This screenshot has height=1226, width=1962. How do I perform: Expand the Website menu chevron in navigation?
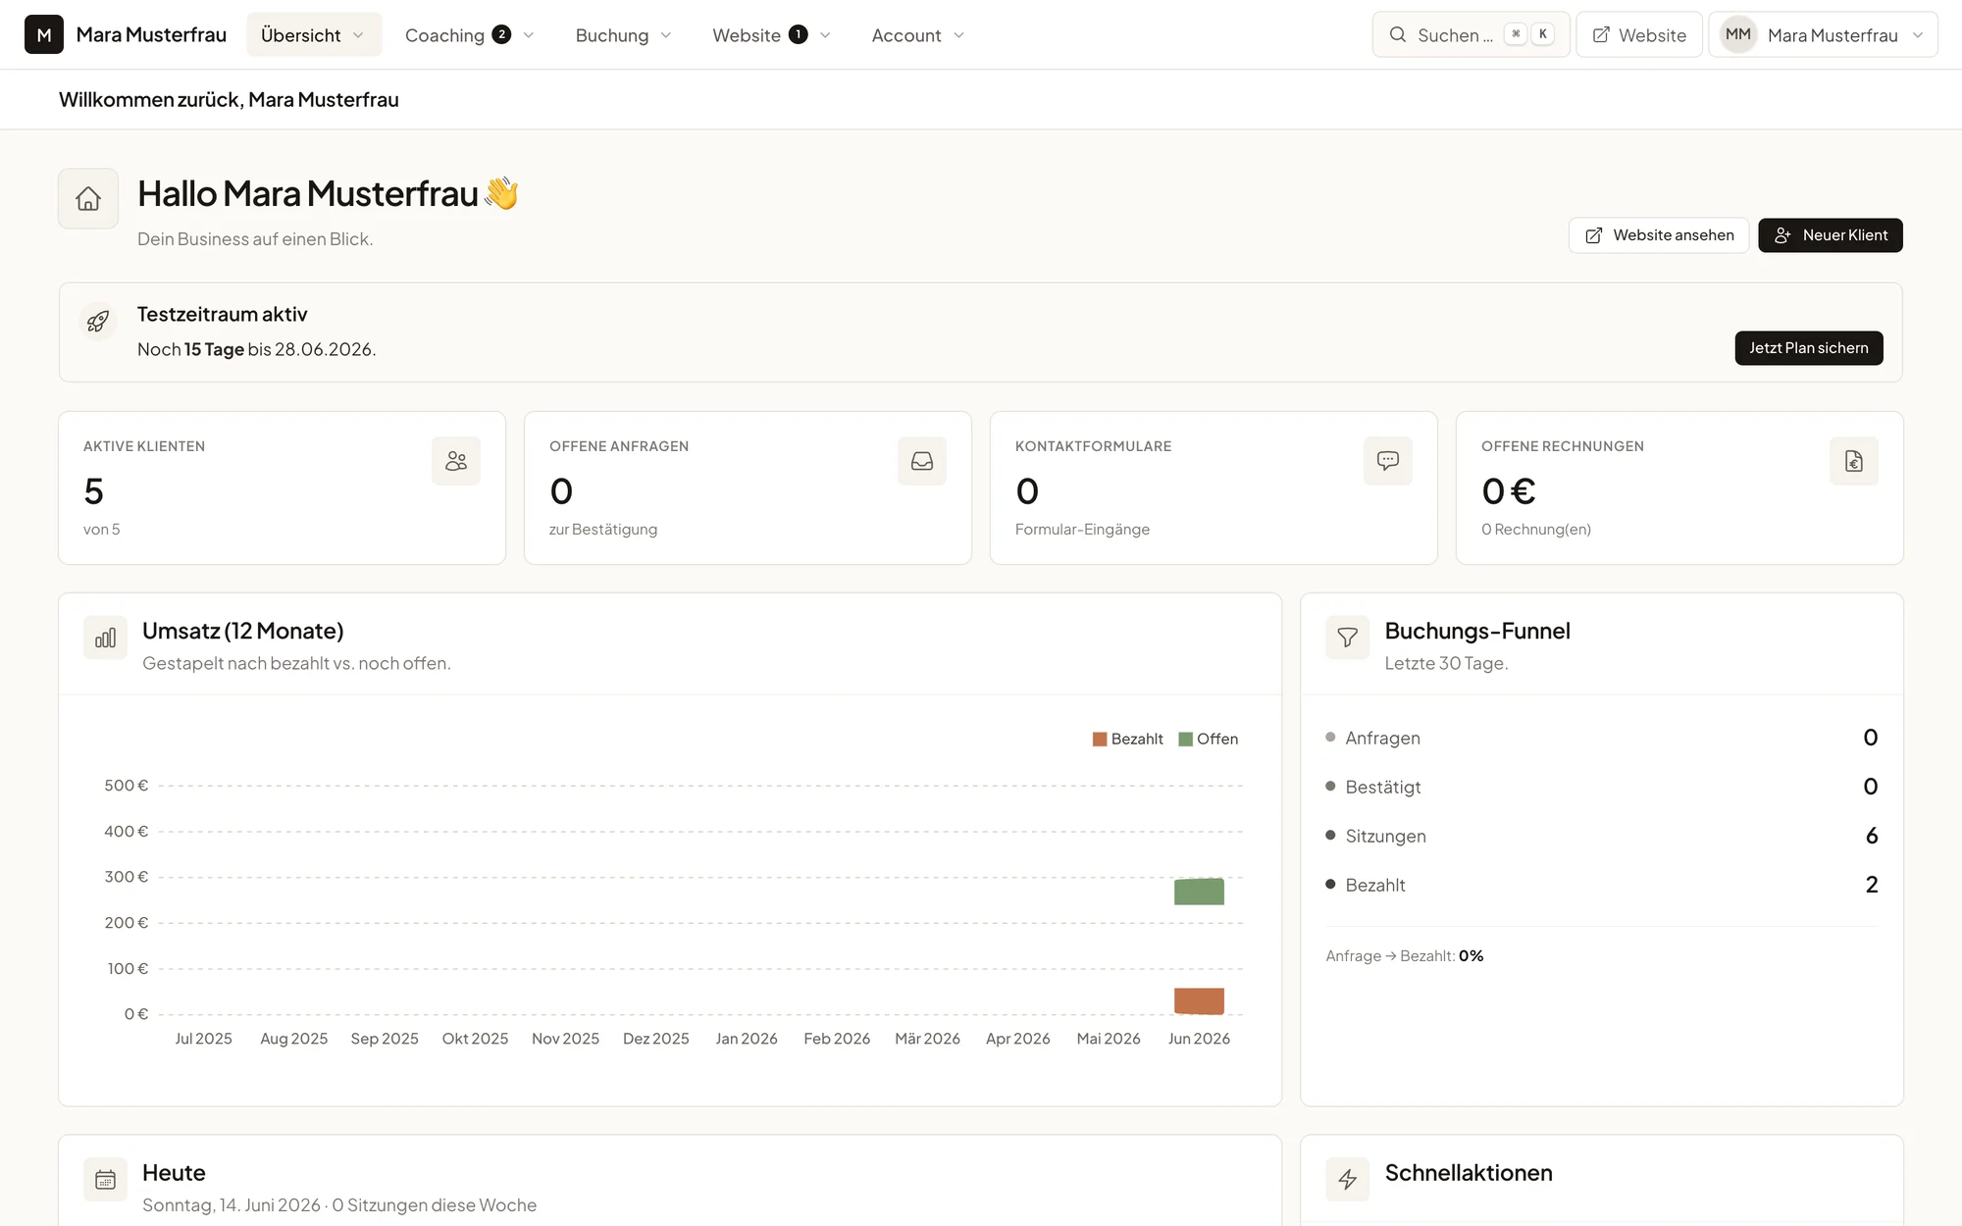[825, 35]
